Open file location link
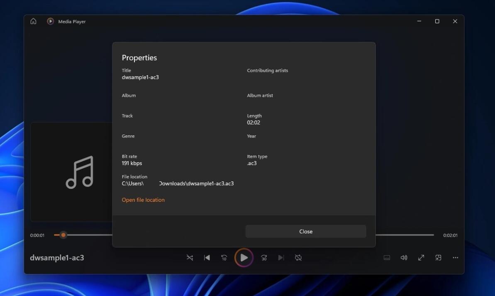 click(143, 200)
